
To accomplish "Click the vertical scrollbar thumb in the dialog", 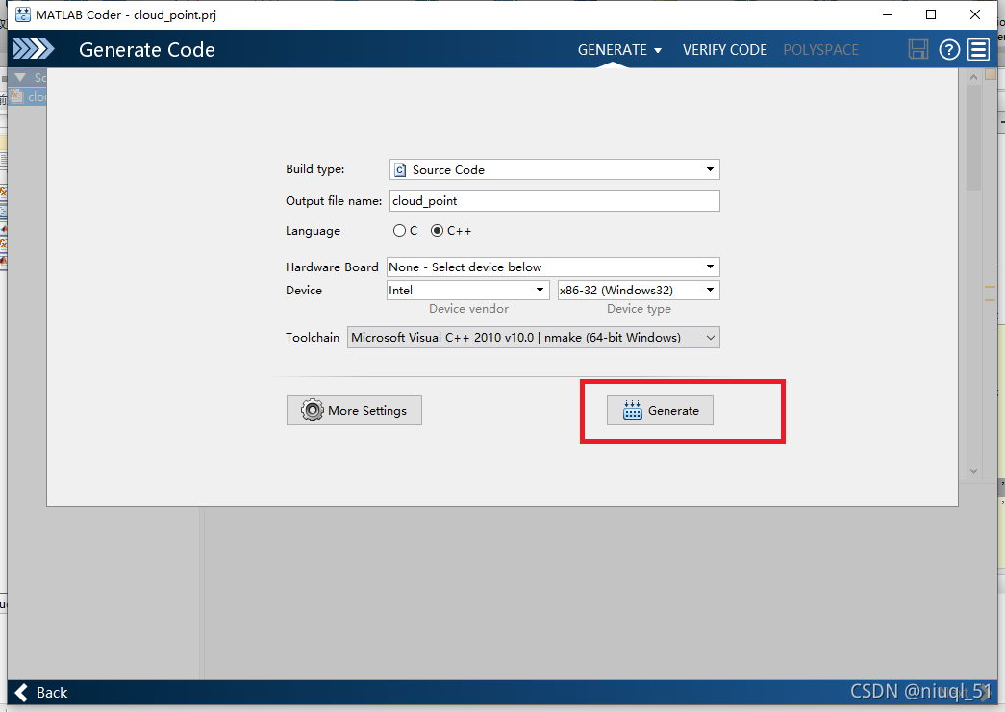I will [x=973, y=138].
